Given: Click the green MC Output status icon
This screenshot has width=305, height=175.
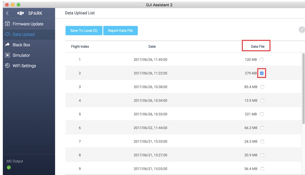Looking at the screenshot, I should pyautogui.click(x=9, y=167).
